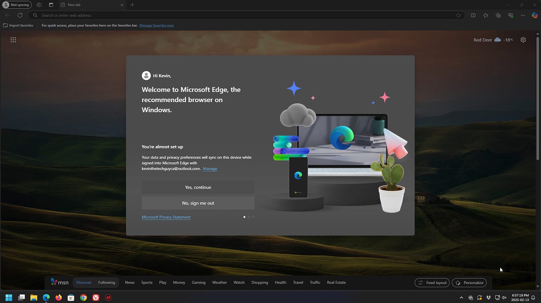Open the Traffic category
The height and width of the screenshot is (303, 541).
(315, 282)
